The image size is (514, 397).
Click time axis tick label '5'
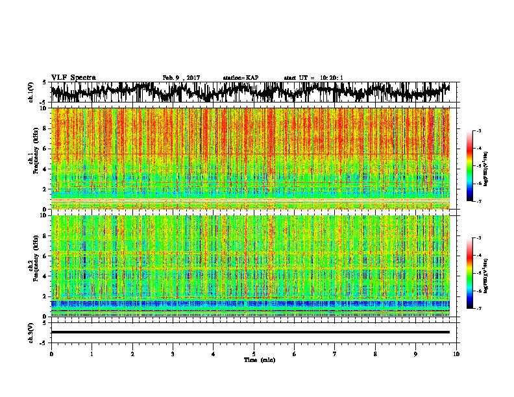point(254,354)
